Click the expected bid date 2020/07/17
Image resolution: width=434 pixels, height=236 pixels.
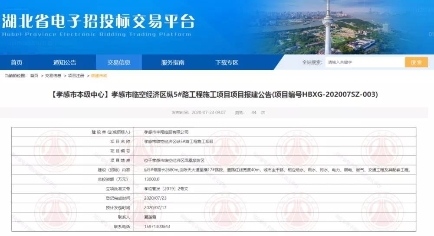[155, 207]
